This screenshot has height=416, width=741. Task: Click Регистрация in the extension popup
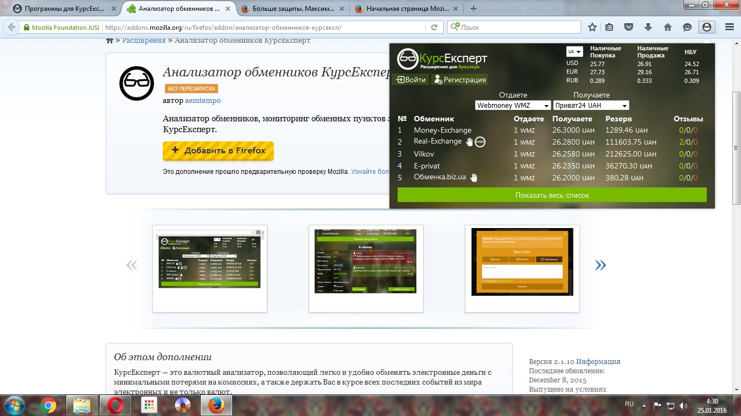coord(460,80)
